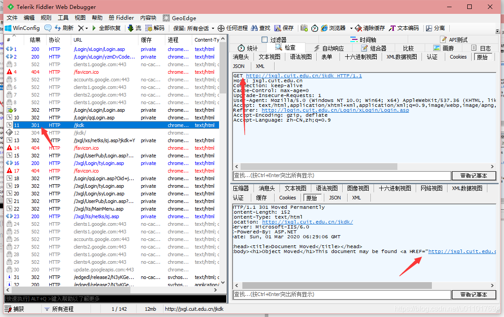Sort the sessions by 结果 column header
This screenshot has width=504, height=317.
tap(35, 40)
